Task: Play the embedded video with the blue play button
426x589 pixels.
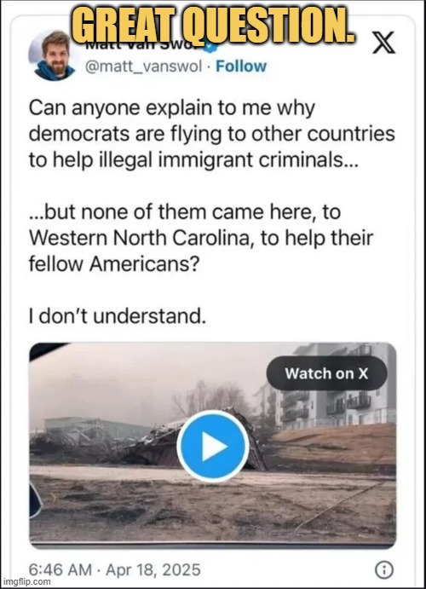Action: (x=213, y=446)
